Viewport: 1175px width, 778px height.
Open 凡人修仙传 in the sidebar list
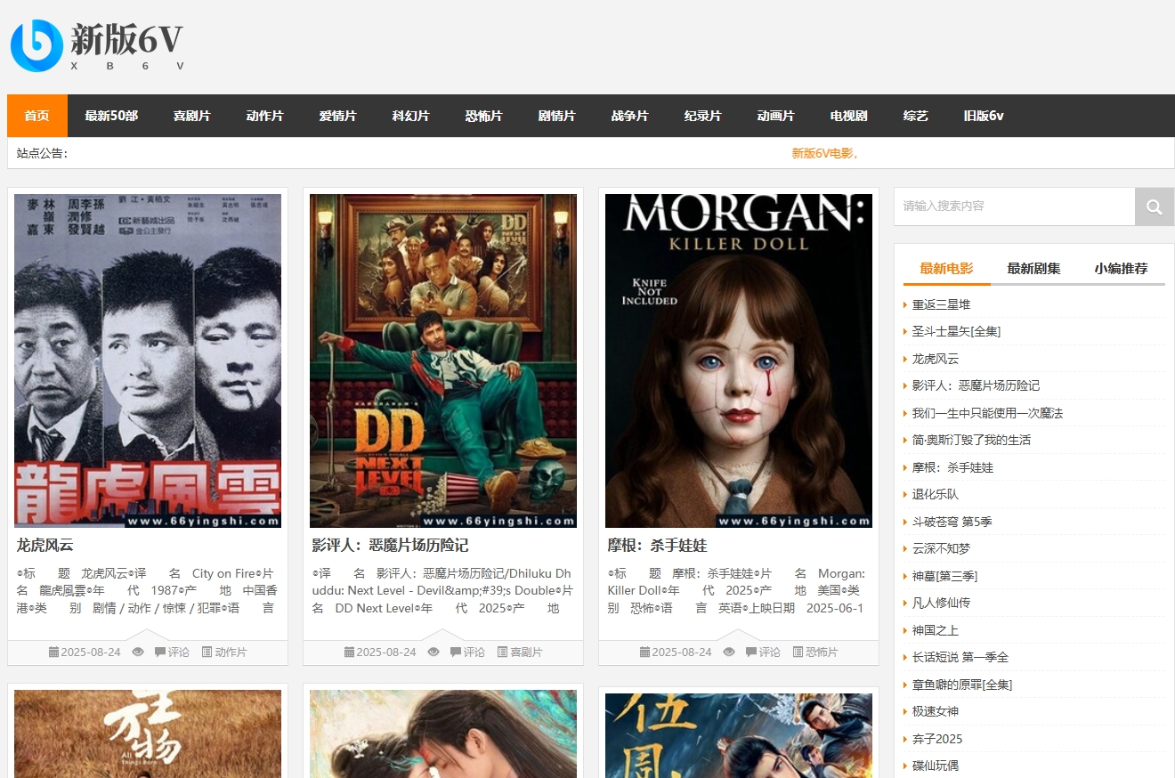[x=941, y=603]
